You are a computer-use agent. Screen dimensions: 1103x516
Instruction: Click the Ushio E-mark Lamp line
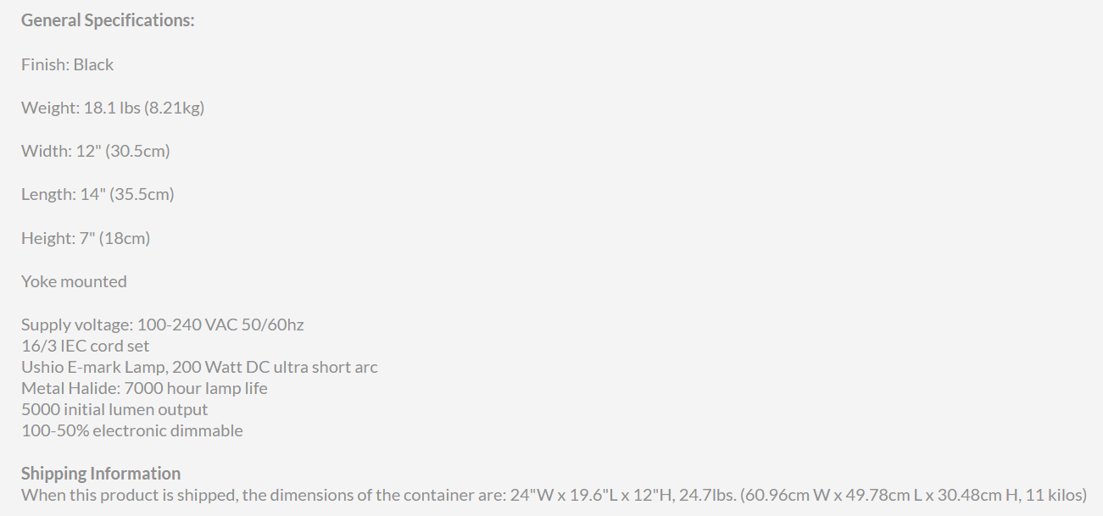pyautogui.click(x=199, y=367)
